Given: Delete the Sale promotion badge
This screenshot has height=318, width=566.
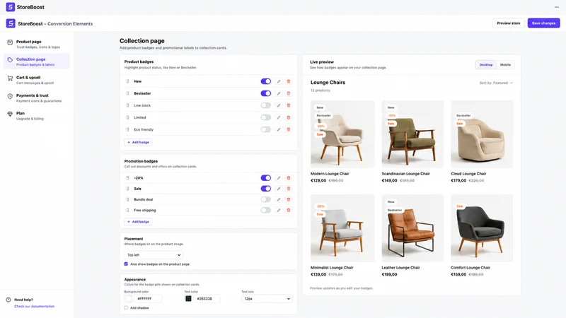Looking at the screenshot, I should click(x=289, y=189).
